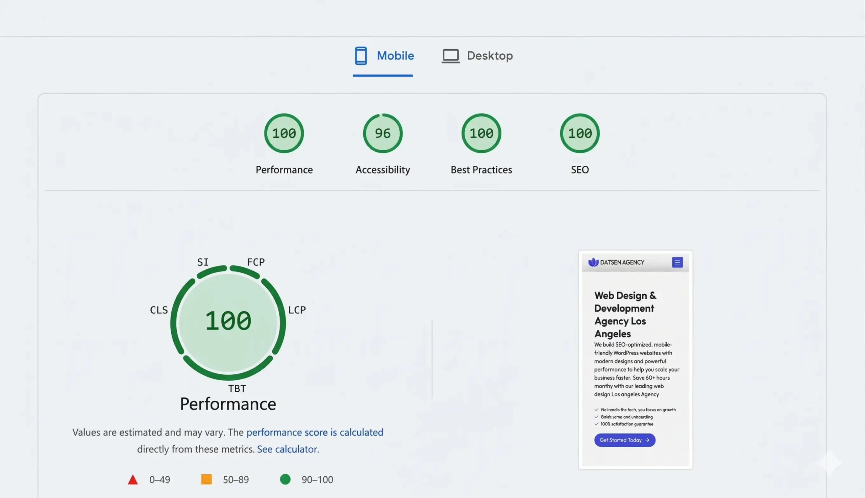Click the desktop laptop icon
865x498 pixels.
(450, 56)
